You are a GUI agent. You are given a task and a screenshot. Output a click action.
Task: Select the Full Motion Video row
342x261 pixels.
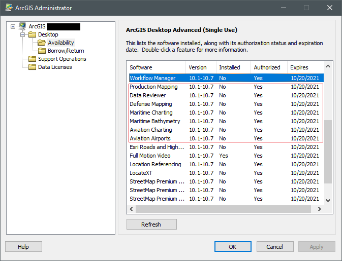(x=226, y=156)
